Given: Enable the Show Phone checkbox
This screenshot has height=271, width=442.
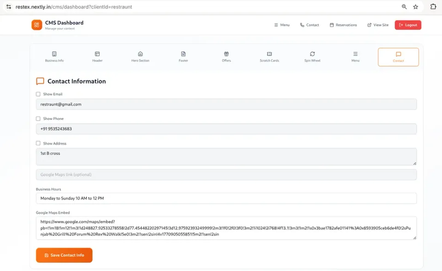Looking at the screenshot, I should (x=38, y=119).
